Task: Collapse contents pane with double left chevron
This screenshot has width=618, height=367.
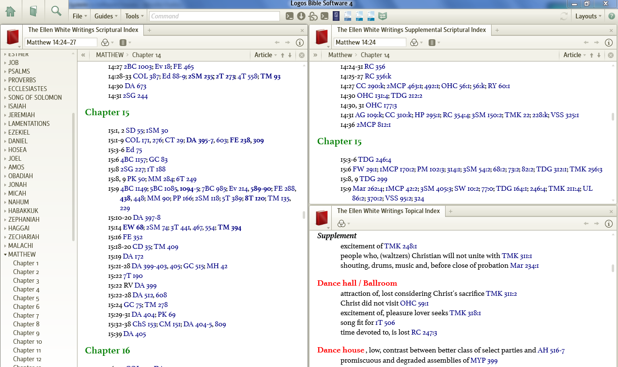Action: tap(83, 55)
